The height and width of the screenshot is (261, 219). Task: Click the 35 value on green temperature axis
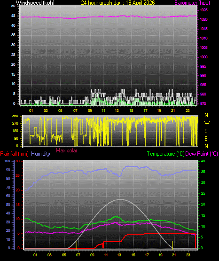[x=203, y=172]
